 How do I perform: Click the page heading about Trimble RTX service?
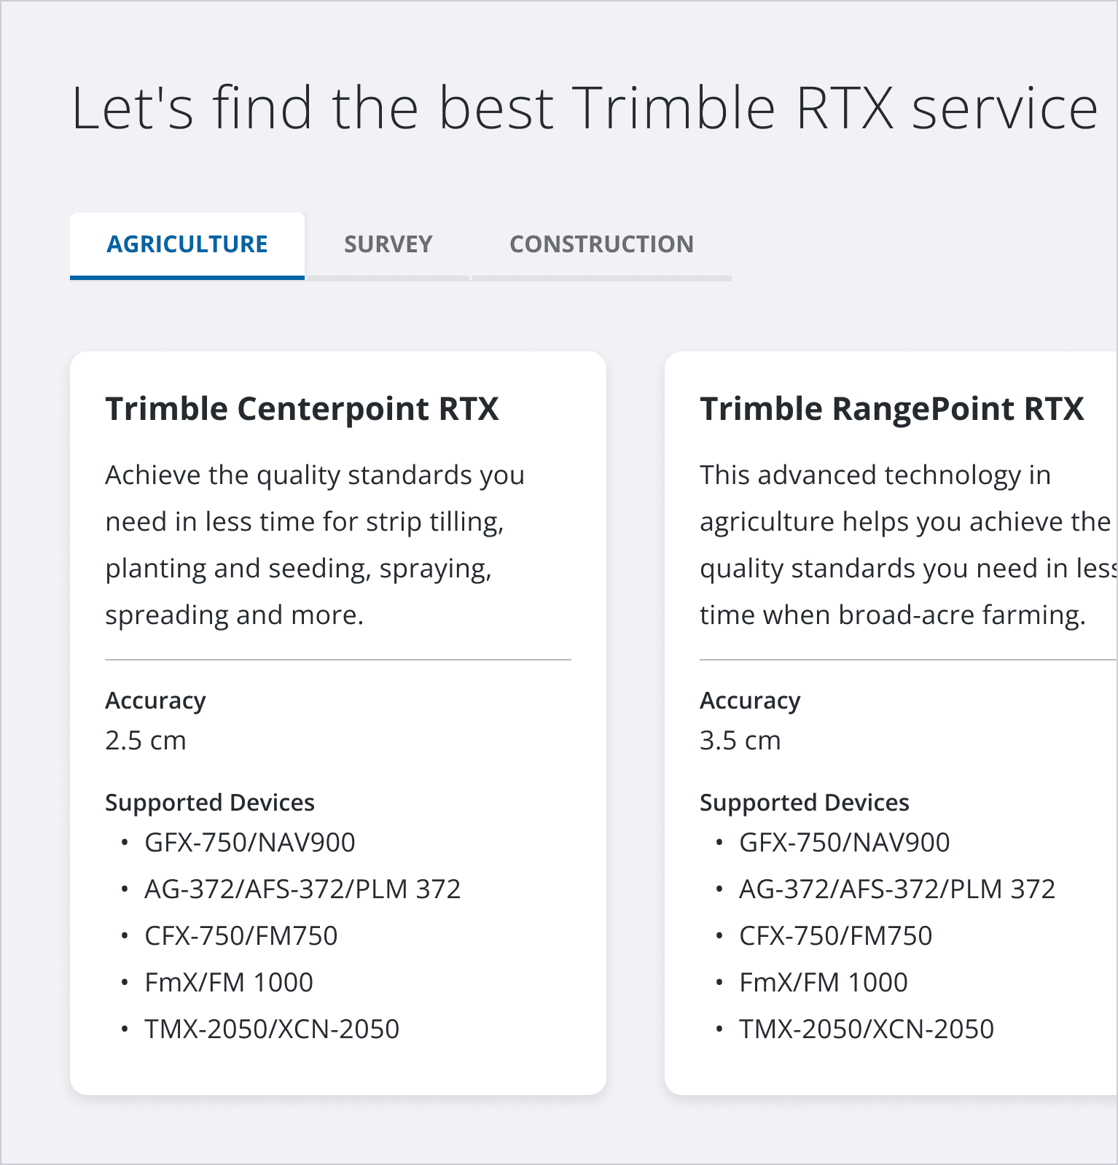585,109
